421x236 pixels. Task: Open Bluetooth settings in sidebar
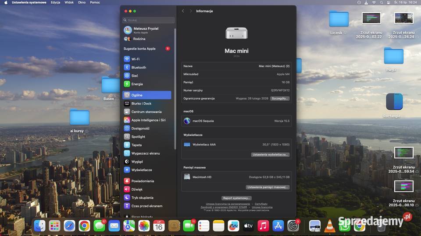[146, 67]
